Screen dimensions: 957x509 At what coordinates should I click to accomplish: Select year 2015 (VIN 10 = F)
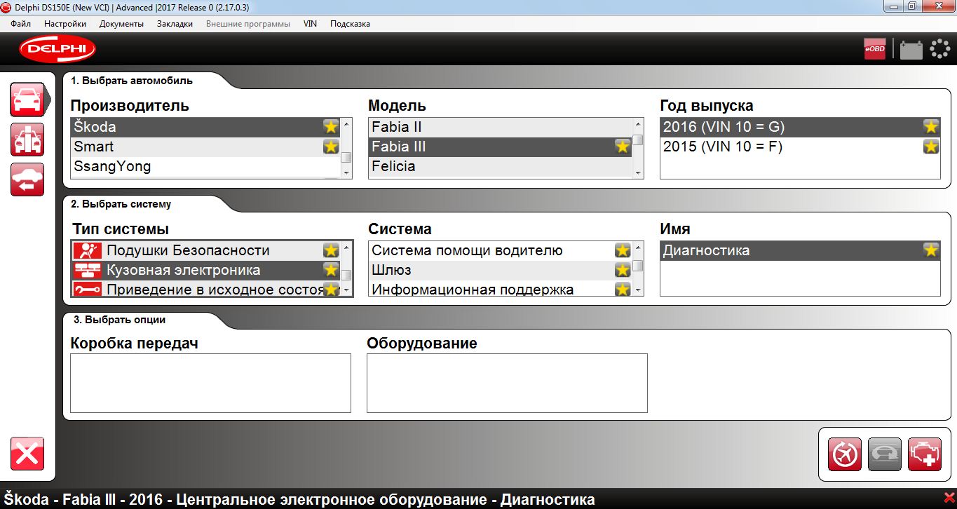[800, 147]
